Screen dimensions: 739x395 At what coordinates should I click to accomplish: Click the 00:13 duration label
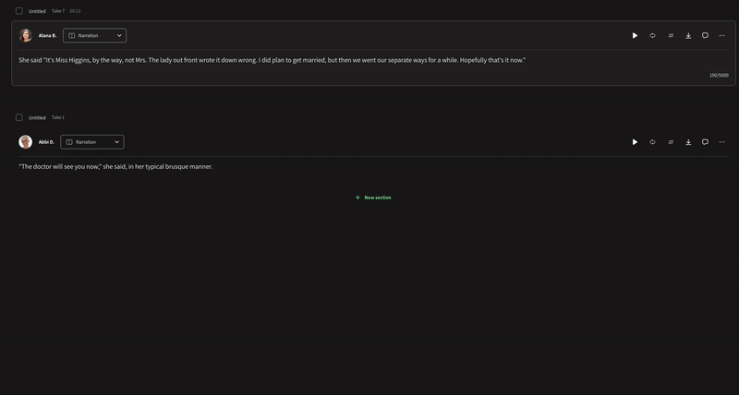[x=75, y=11]
